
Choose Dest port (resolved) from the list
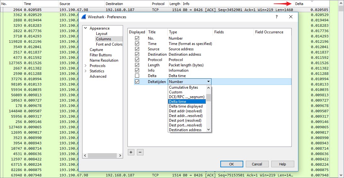click(x=187, y=120)
